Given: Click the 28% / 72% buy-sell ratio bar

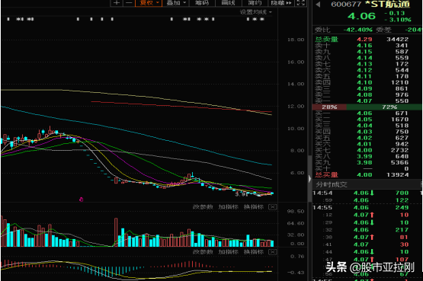Looking at the screenshot, I should click(367, 107).
